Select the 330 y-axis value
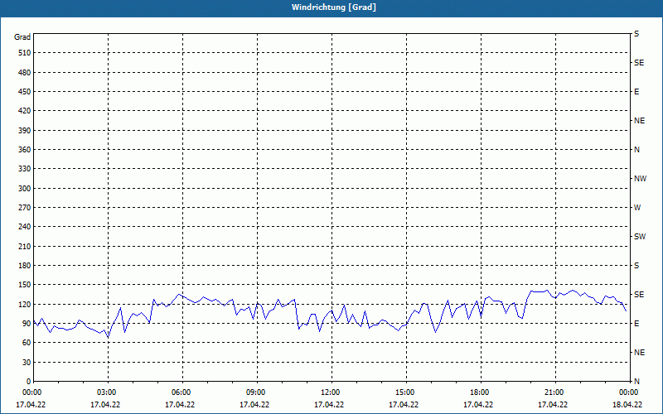663x414 pixels. click(25, 169)
